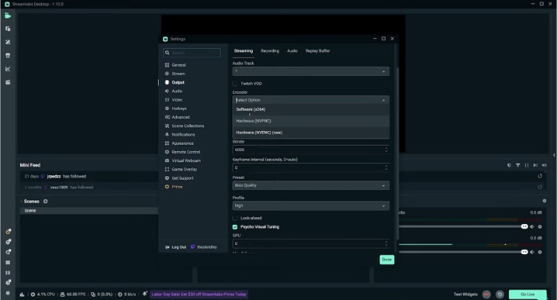557x300 pixels.
Task: Open Stream settings category
Action: pos(178,74)
